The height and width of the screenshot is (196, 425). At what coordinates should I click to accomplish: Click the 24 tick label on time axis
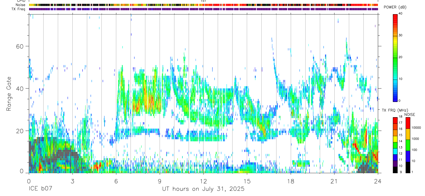tap(378, 181)
